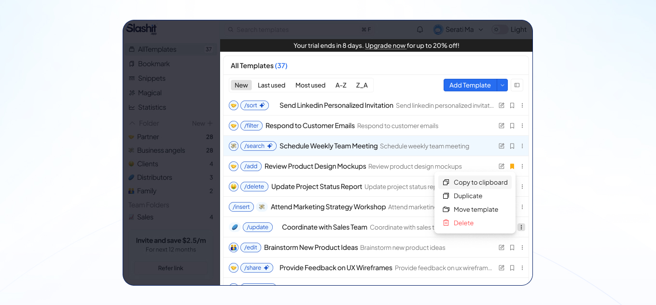The image size is (656, 305).
Task: Click the /update shortcut tag
Action: click(258, 227)
